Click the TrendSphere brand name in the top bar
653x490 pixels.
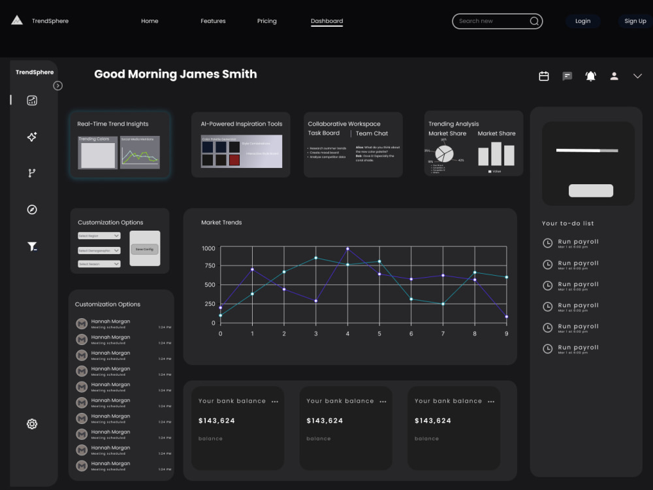pyautogui.click(x=50, y=21)
